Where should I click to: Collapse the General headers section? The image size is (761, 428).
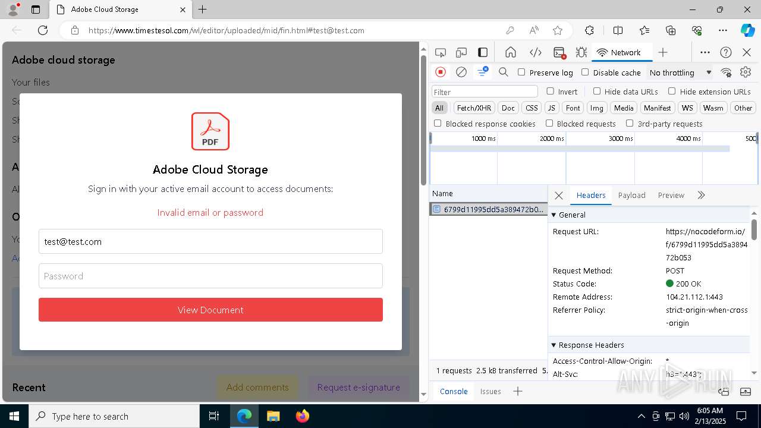tap(554, 215)
